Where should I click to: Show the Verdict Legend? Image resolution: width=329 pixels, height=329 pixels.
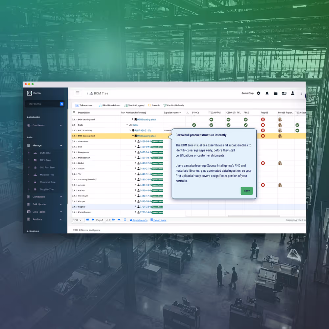(134, 105)
